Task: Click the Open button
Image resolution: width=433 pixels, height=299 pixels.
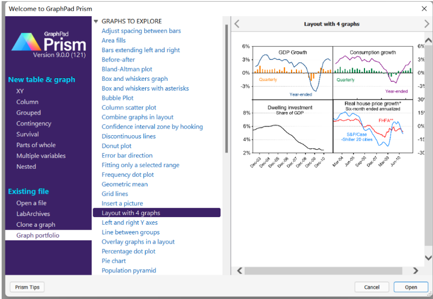Action: (x=411, y=287)
